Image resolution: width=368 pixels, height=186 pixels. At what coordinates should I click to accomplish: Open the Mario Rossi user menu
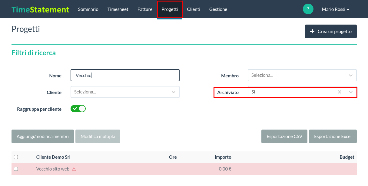click(x=336, y=9)
